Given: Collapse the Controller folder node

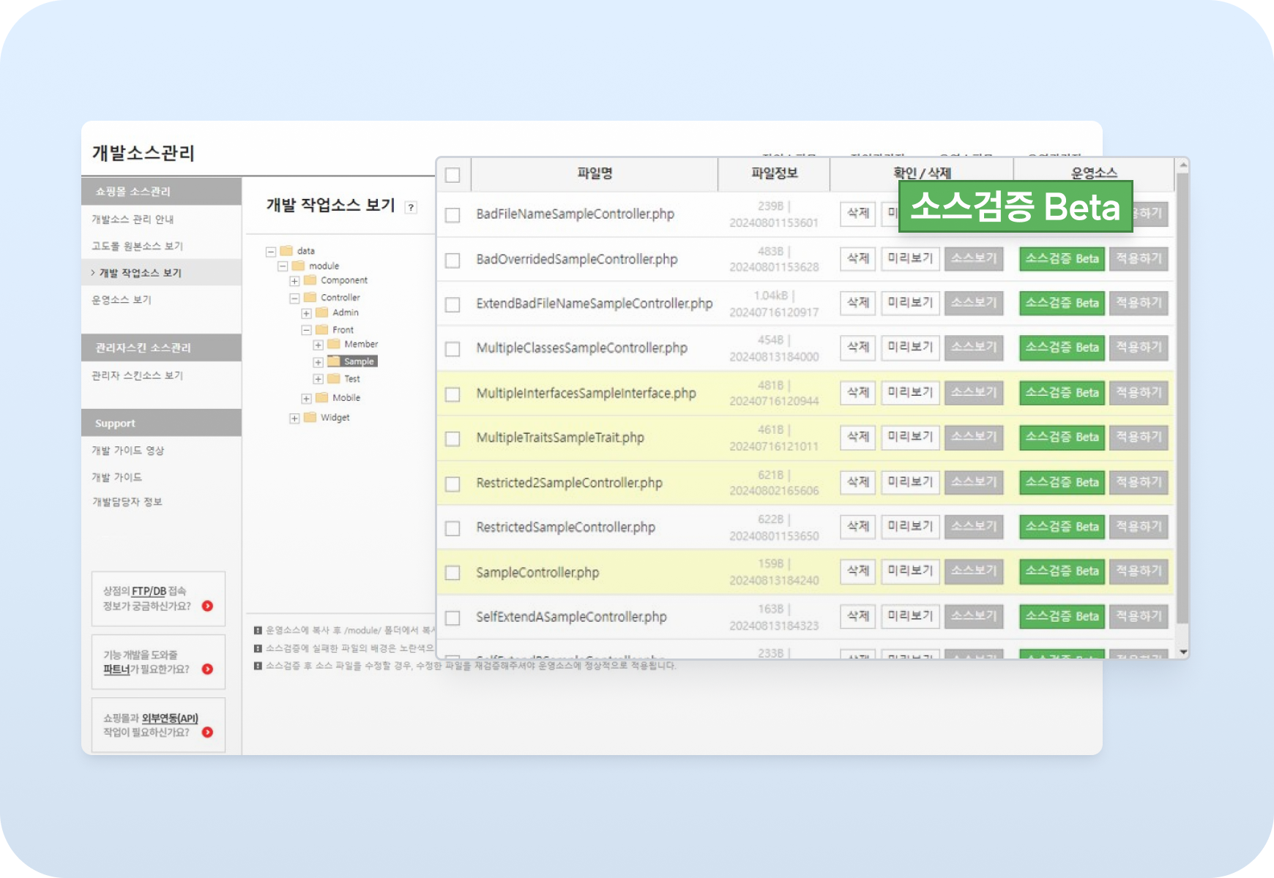Looking at the screenshot, I should (294, 299).
